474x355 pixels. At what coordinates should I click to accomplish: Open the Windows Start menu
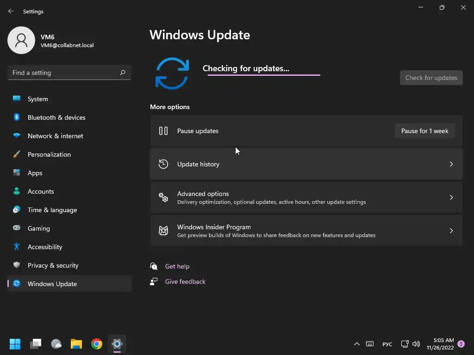pyautogui.click(x=15, y=344)
